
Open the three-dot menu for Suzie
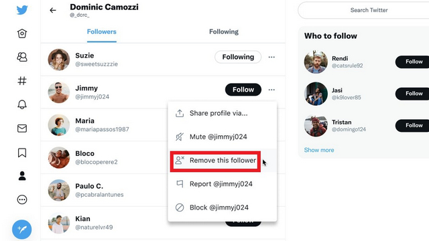click(271, 57)
